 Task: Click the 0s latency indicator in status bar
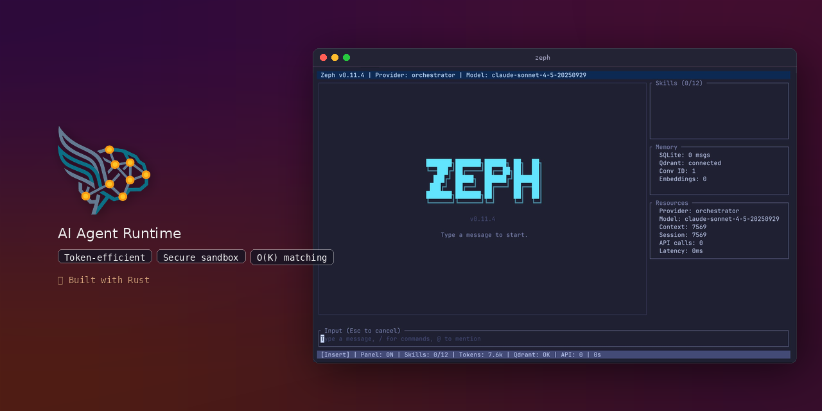[597, 354]
